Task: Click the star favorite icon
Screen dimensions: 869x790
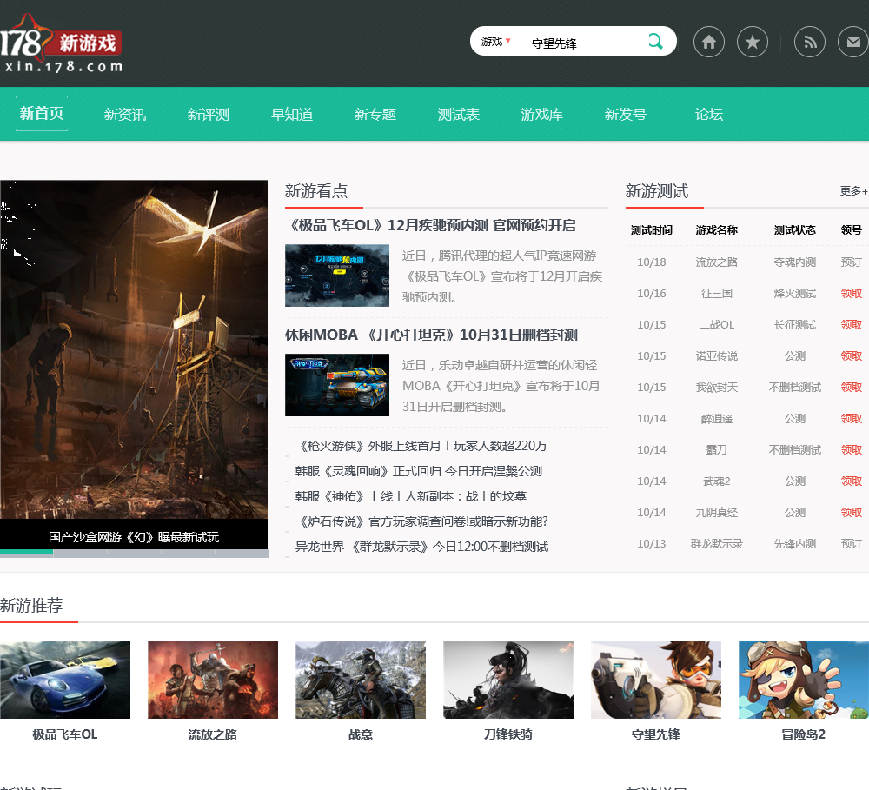Action: [752, 42]
